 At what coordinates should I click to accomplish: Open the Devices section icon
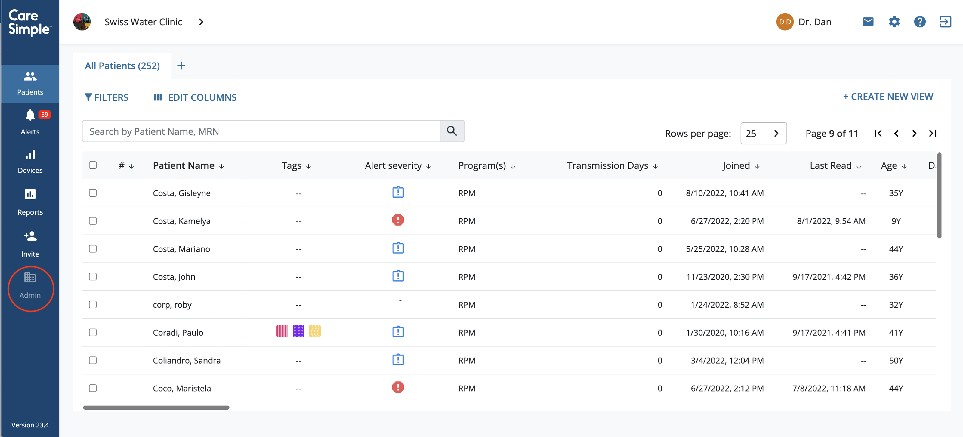(x=30, y=155)
